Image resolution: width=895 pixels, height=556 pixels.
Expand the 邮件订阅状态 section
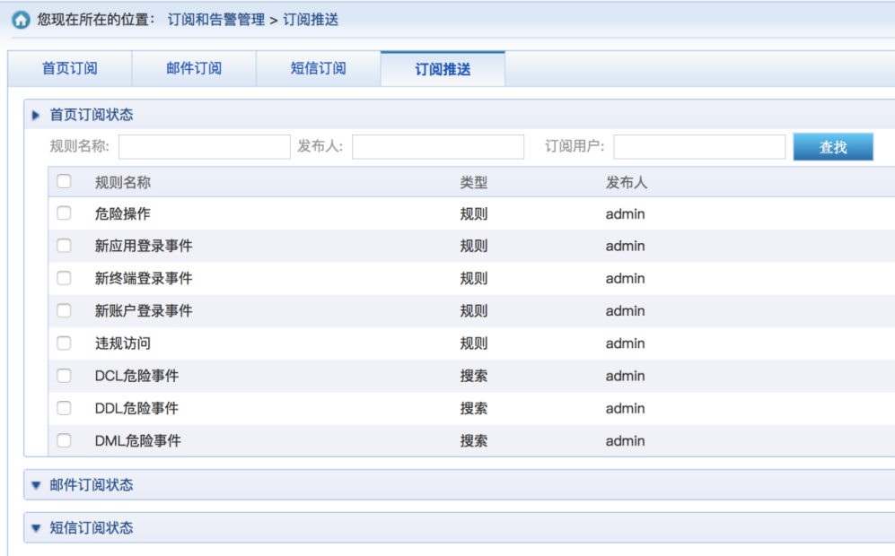pyautogui.click(x=36, y=485)
